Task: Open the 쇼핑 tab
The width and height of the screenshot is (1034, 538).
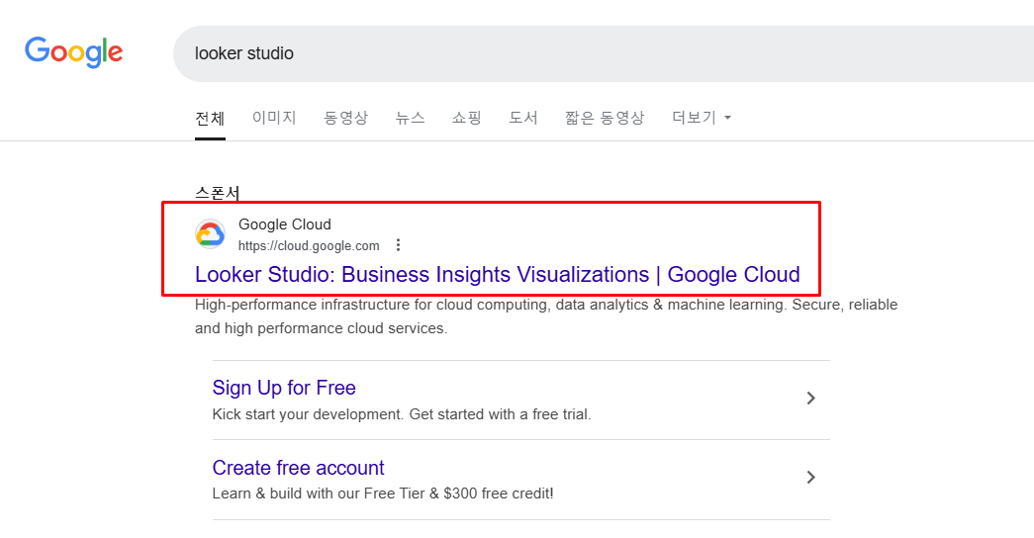Action: coord(466,118)
